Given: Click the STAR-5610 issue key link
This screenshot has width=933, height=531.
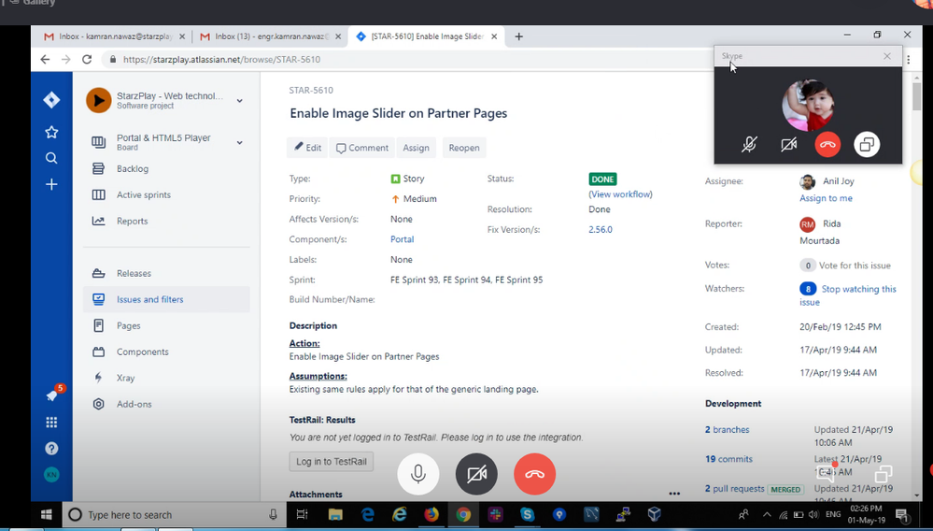Looking at the screenshot, I should 311,91.
